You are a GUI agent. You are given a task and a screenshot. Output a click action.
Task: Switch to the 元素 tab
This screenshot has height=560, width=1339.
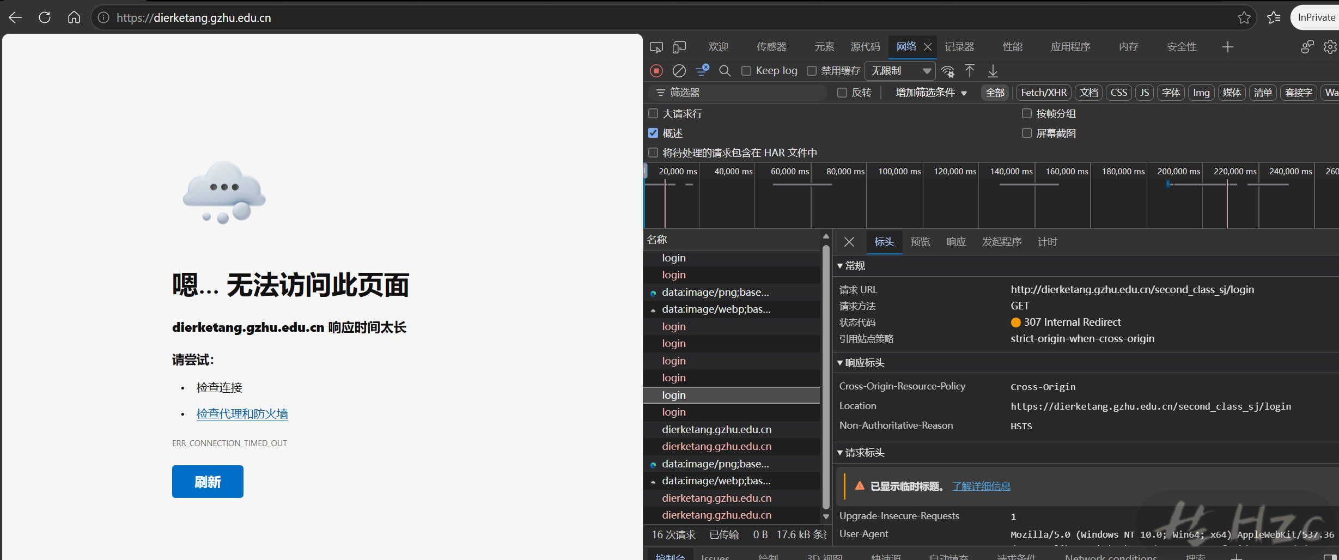pyautogui.click(x=824, y=47)
